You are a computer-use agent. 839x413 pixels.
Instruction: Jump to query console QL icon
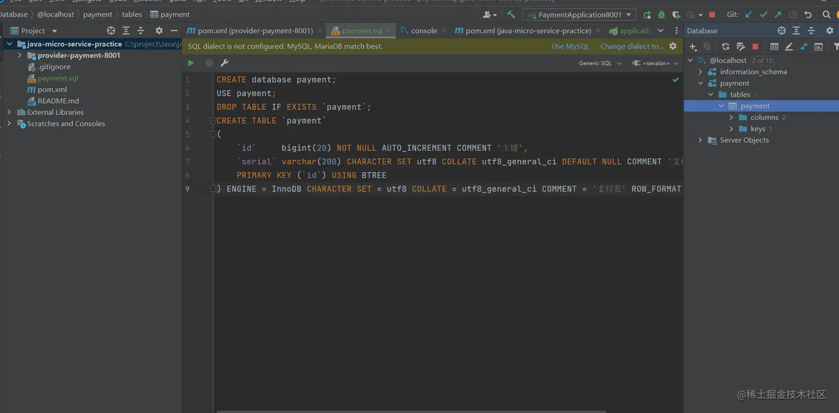818,47
